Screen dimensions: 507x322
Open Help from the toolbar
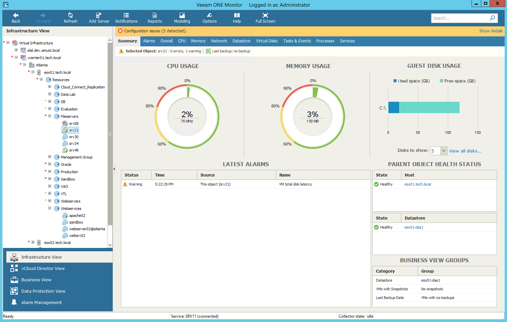[237, 18]
